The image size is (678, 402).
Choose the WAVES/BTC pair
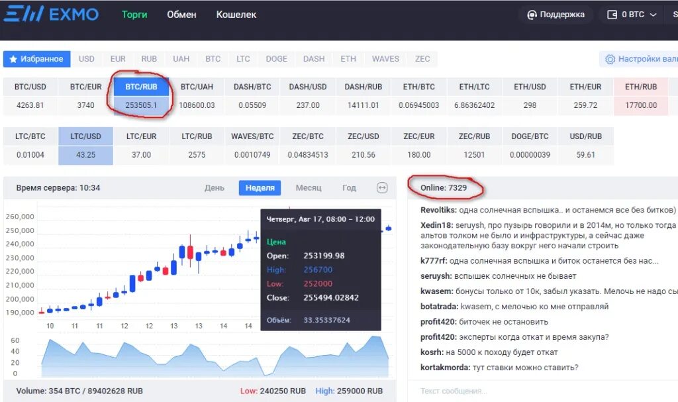pos(252,146)
